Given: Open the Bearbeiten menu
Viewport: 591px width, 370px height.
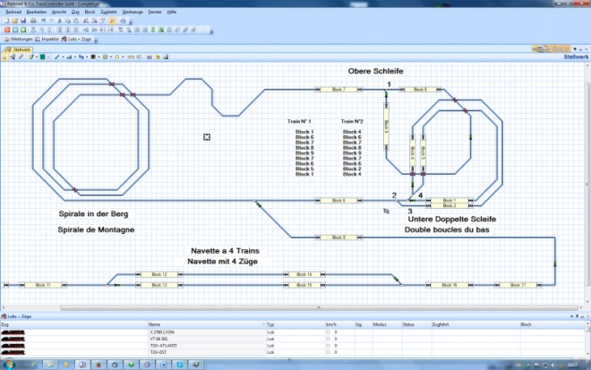Looking at the screenshot, I should tap(36, 12).
